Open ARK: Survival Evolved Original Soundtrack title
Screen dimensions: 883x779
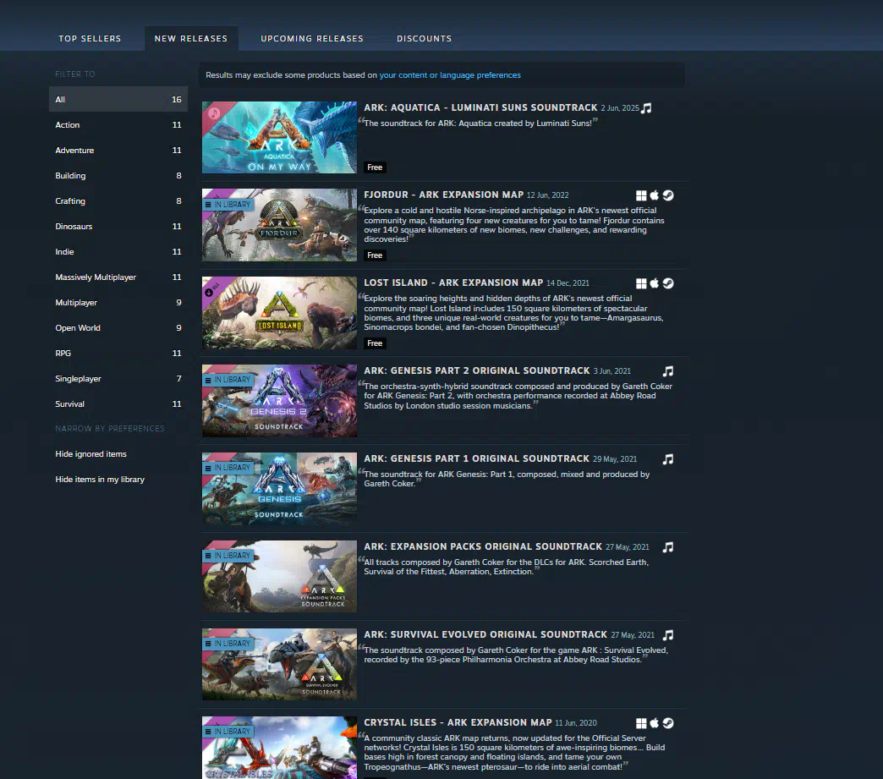point(485,634)
